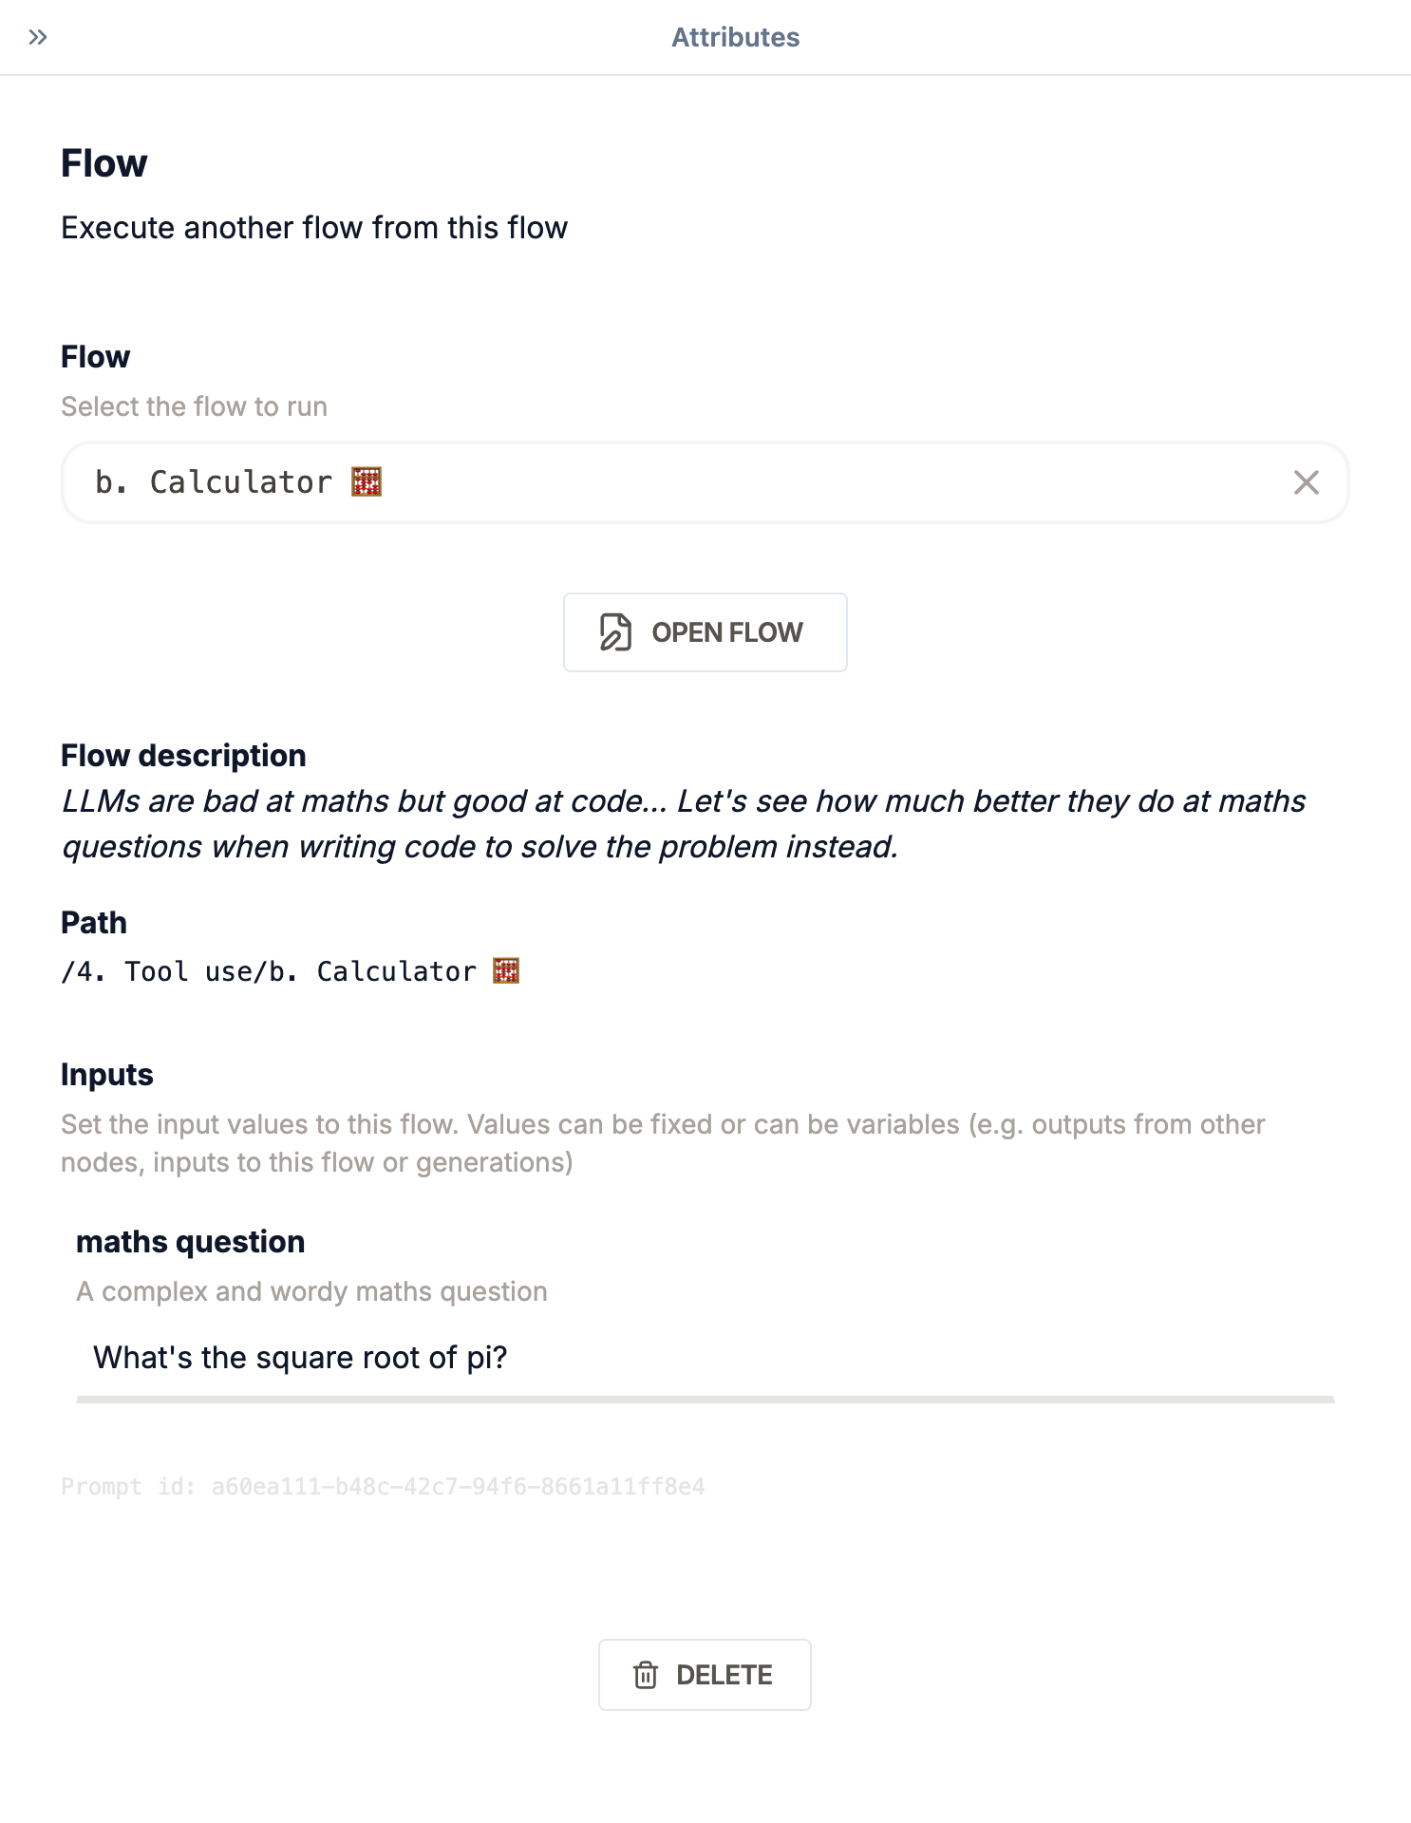Screen dimensions: 1411x1823
Task: Click the Flow description italic text
Action: [684, 823]
